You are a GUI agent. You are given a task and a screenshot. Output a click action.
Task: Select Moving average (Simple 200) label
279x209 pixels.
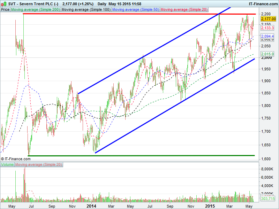pyautogui.click(x=36, y=10)
